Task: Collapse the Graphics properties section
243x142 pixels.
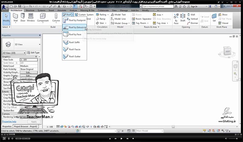Action: (36, 57)
